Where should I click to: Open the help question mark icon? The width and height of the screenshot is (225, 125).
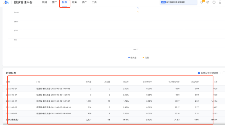click(x=214, y=2)
